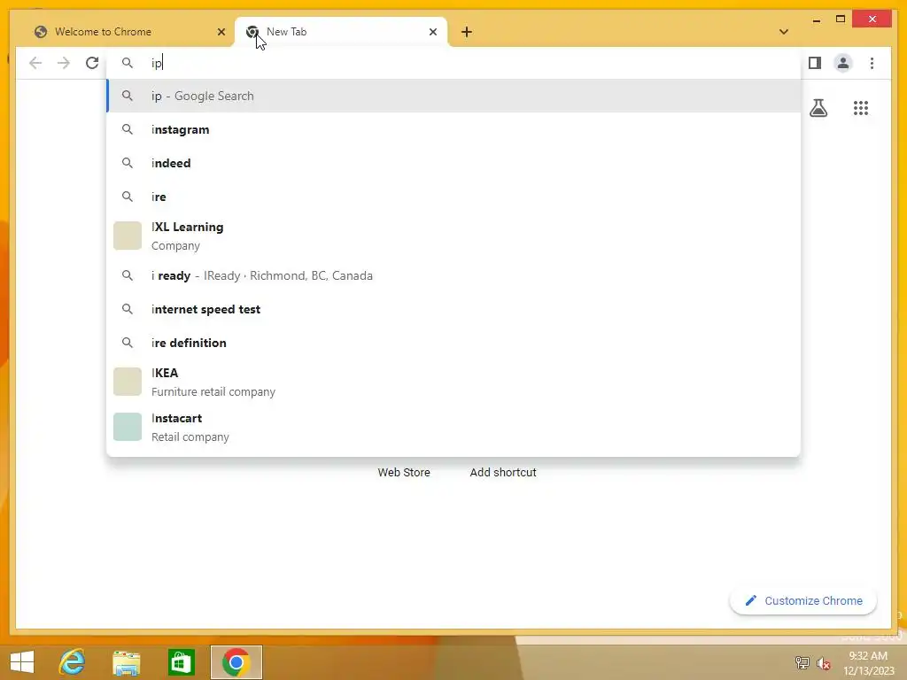Open the side panel icon
The height and width of the screenshot is (680, 907).
tap(815, 63)
